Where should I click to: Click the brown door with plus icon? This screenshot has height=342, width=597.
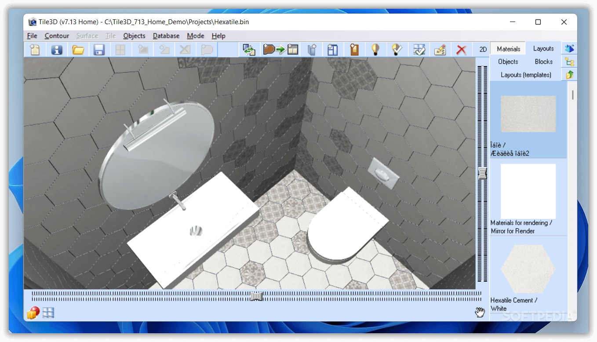coord(354,50)
